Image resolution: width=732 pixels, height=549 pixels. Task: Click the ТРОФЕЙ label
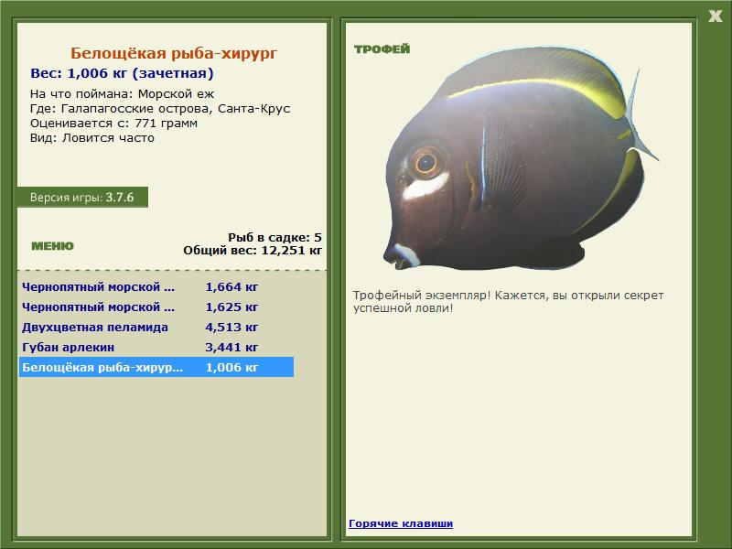tap(382, 49)
